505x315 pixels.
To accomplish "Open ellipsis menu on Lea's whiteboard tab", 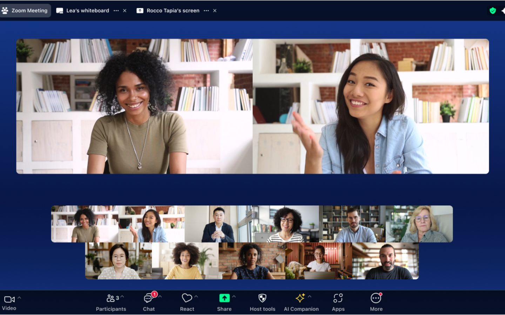I will (116, 10).
